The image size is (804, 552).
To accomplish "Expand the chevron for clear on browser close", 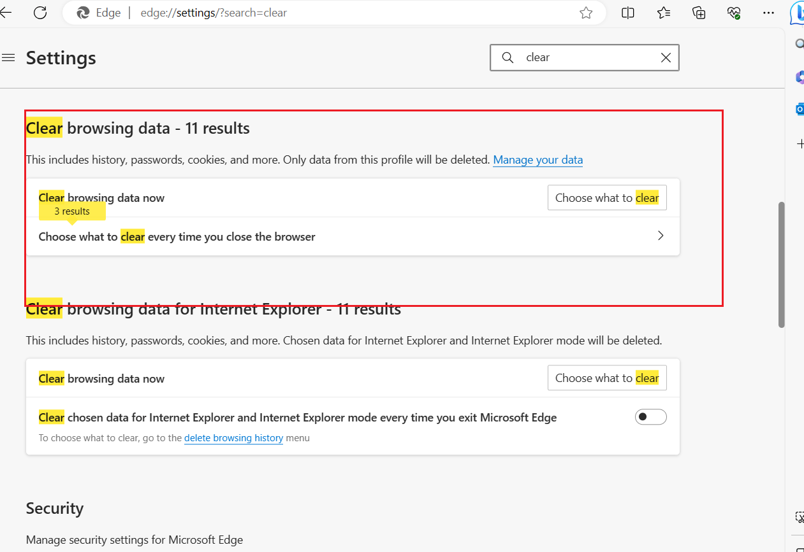I will pyautogui.click(x=661, y=236).
